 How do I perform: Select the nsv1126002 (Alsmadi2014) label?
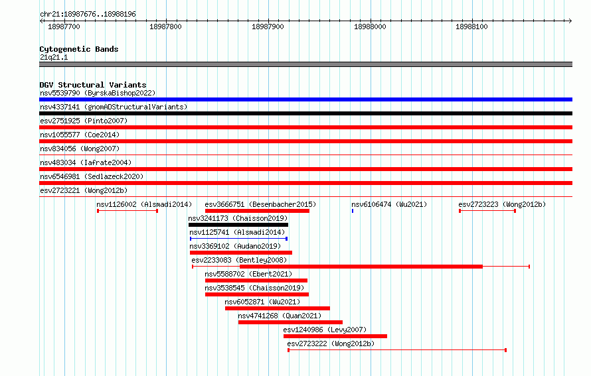144,204
